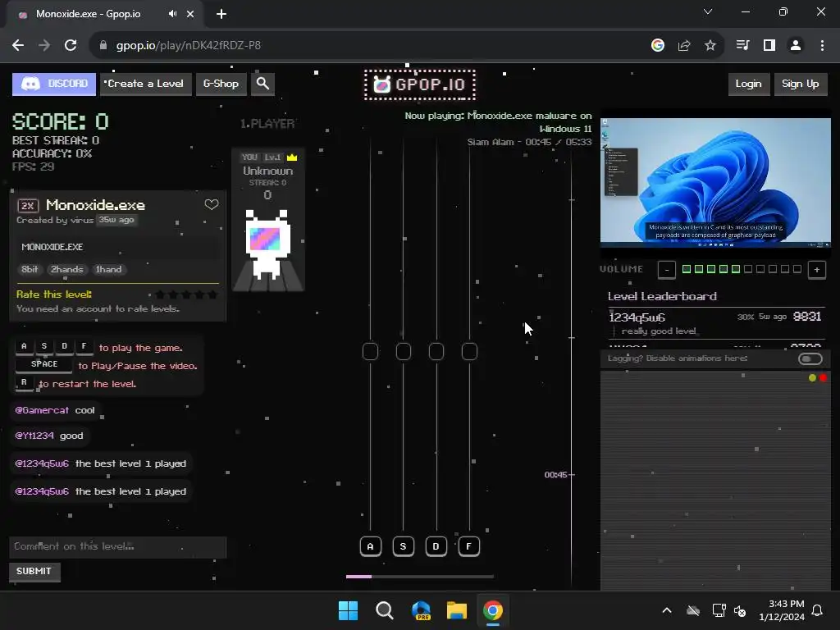Screen dimensions: 840x630
Task: Click the GPOP.IO logo
Action: coord(420,84)
